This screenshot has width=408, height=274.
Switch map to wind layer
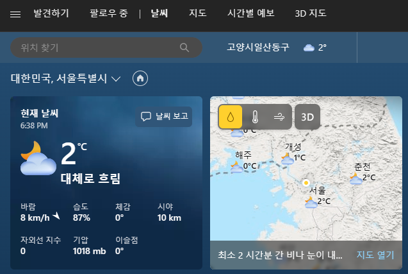click(279, 117)
